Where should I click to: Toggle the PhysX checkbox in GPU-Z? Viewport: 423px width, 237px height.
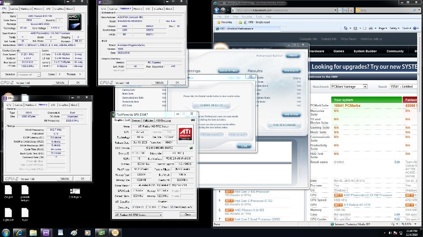pyautogui.click(x=160, y=207)
